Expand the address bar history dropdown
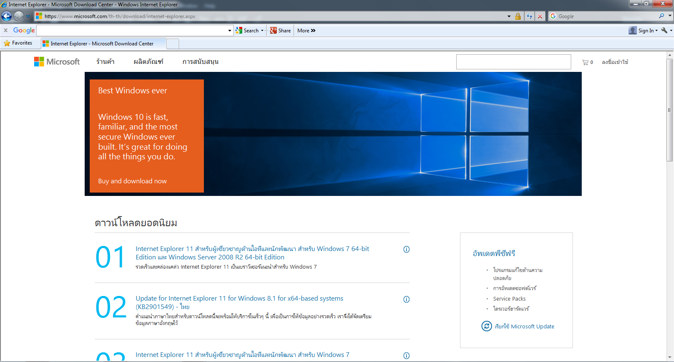674x362 pixels. coord(509,16)
